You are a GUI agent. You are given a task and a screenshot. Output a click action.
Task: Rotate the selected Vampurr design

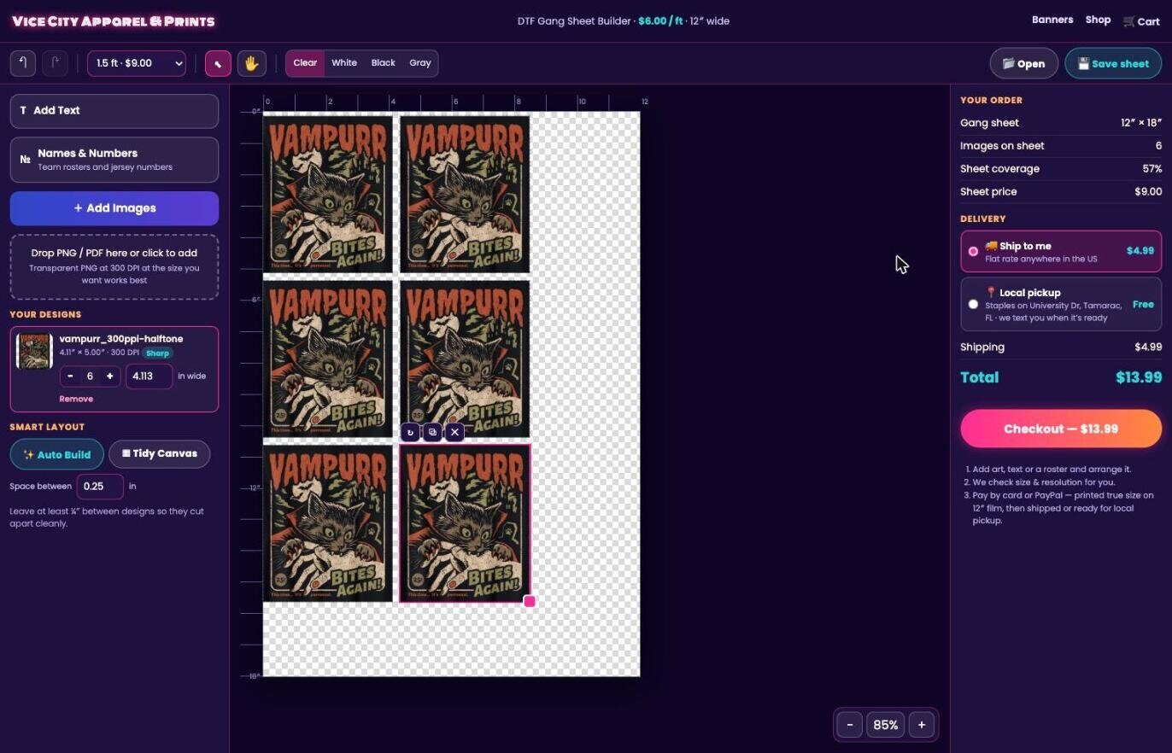(410, 432)
